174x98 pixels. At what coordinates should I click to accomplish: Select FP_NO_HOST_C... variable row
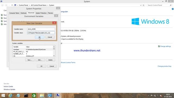point(33,52)
